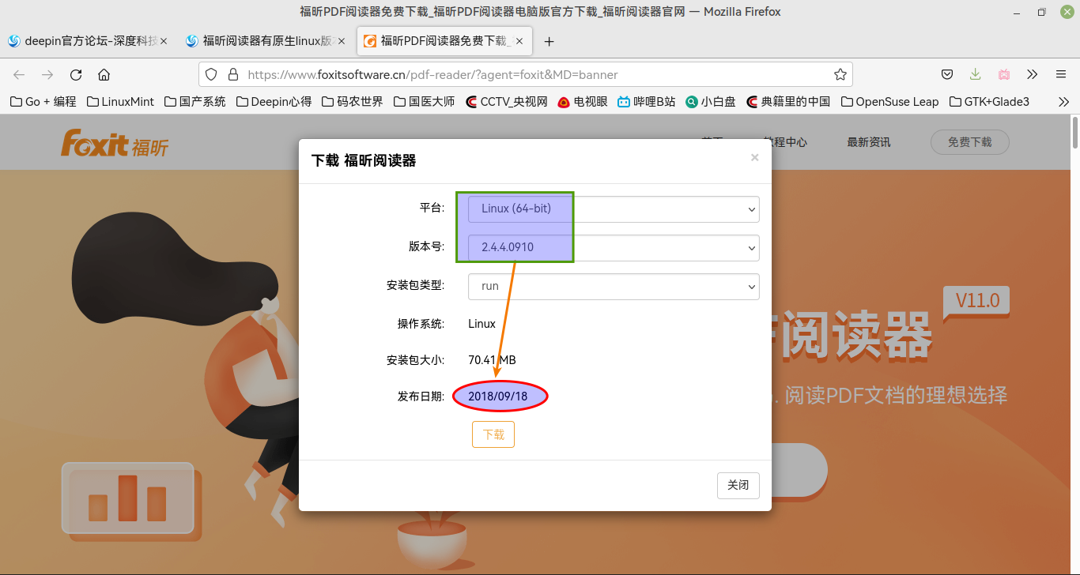Go to the browser home page icon
The image size is (1080, 575).
click(104, 73)
